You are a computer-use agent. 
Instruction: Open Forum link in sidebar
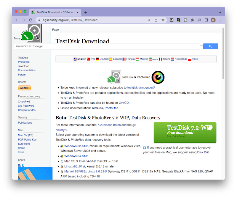[22, 75]
